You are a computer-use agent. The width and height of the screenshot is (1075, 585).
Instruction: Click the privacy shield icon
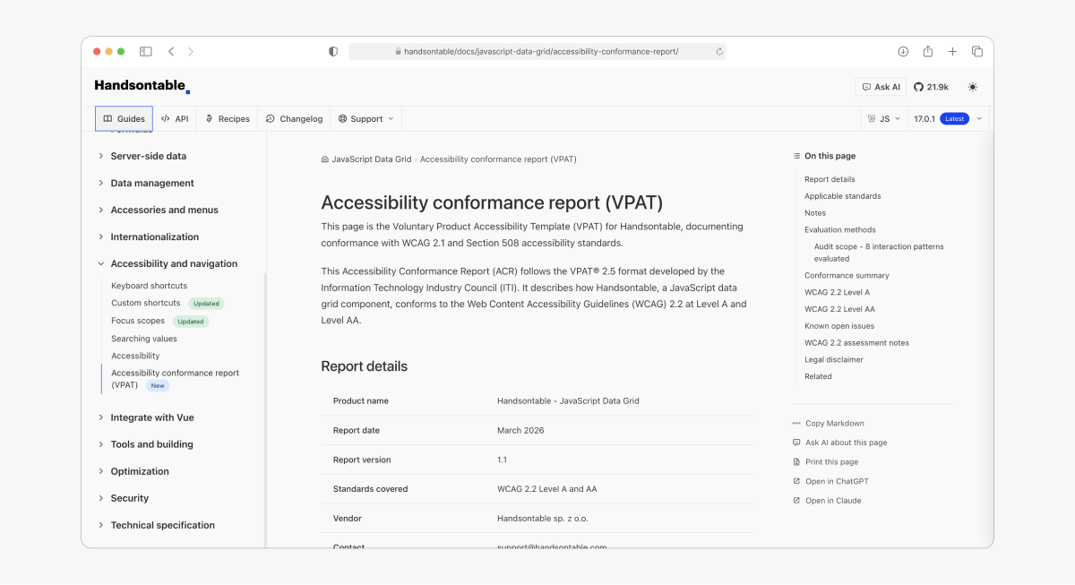point(333,52)
